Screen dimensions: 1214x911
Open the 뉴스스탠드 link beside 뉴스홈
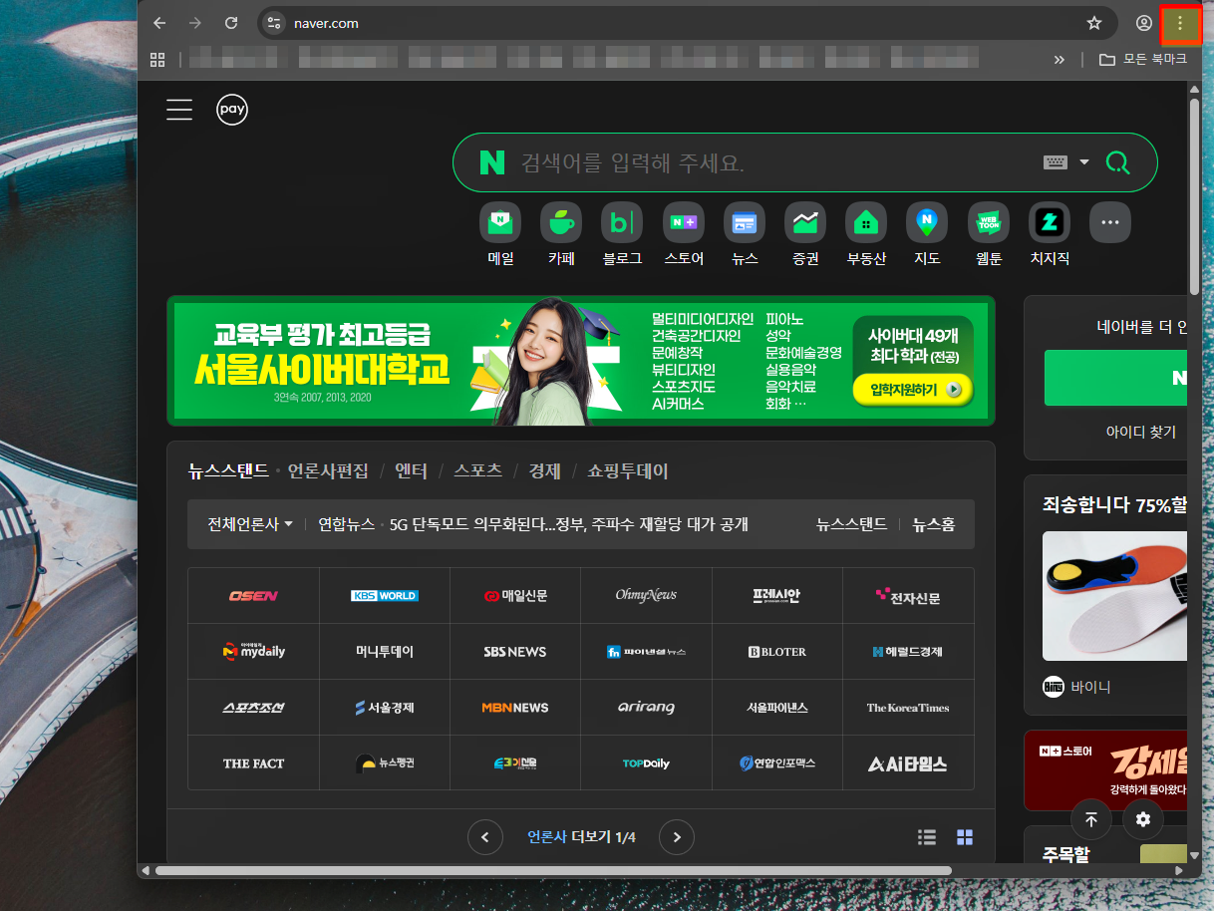coord(851,524)
